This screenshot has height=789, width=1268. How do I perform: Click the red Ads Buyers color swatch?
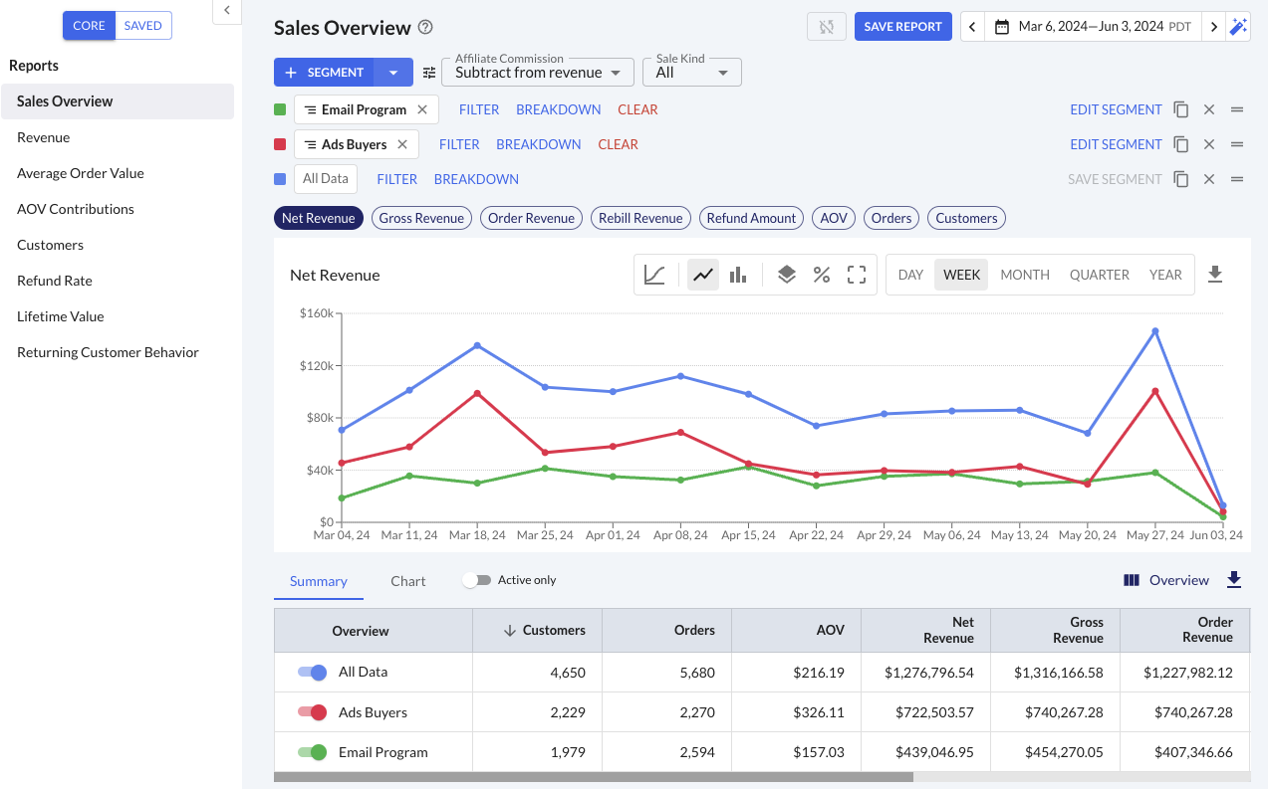pos(280,144)
